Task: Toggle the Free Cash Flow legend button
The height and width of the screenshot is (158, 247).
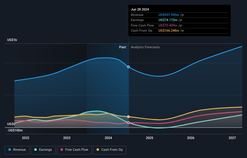Action: click(x=74, y=150)
